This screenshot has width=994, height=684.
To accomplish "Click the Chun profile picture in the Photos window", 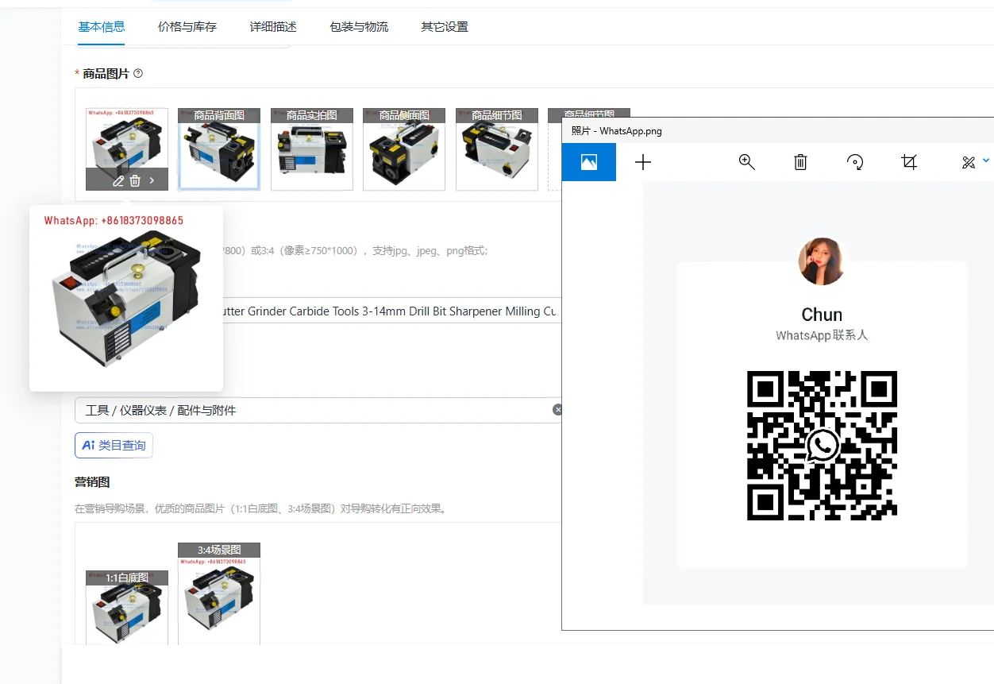I will point(822,261).
